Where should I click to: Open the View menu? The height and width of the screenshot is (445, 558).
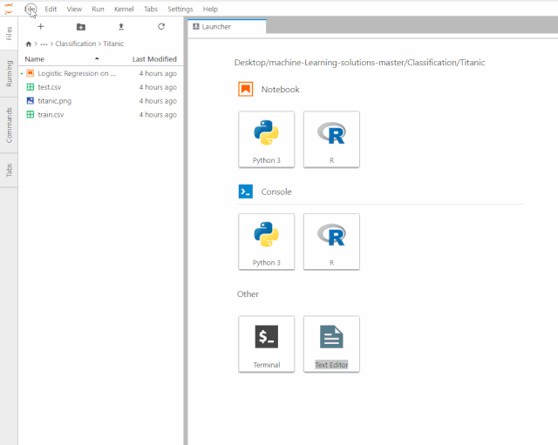click(x=74, y=9)
